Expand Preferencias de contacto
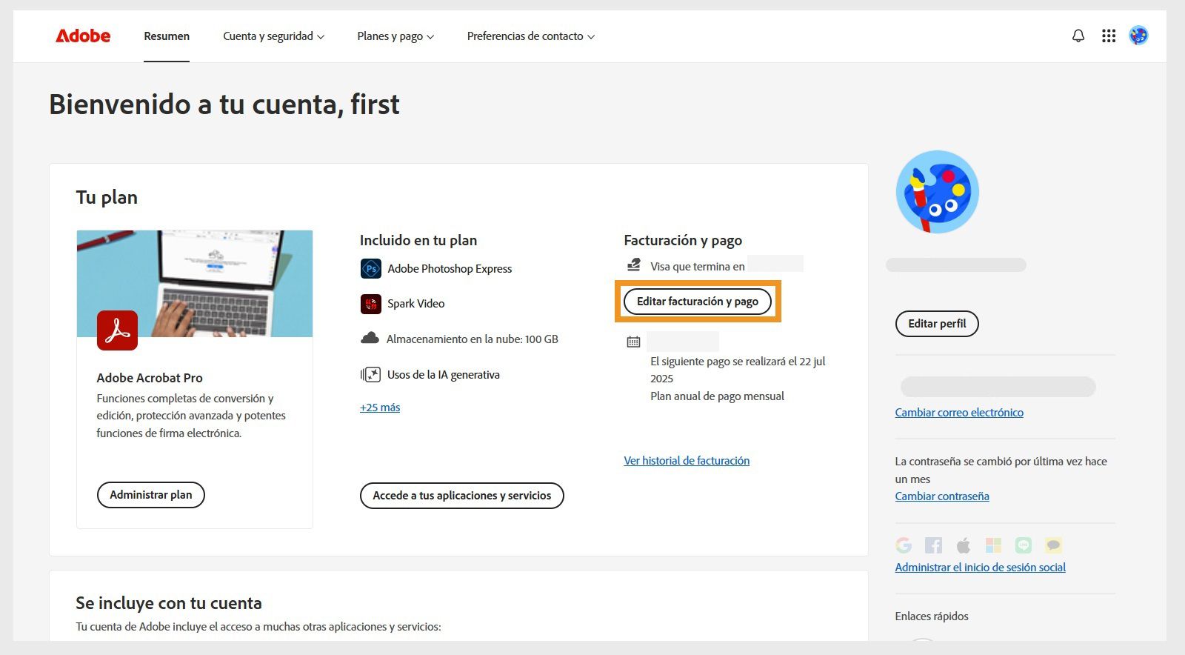 tap(530, 36)
